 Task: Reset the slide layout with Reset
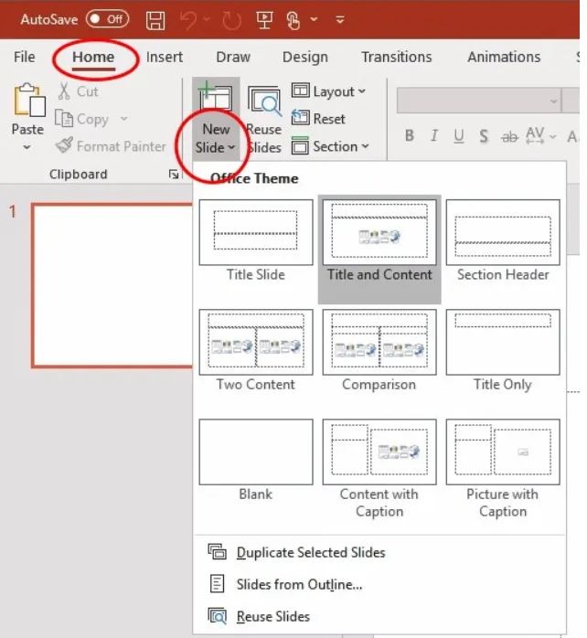click(x=318, y=119)
